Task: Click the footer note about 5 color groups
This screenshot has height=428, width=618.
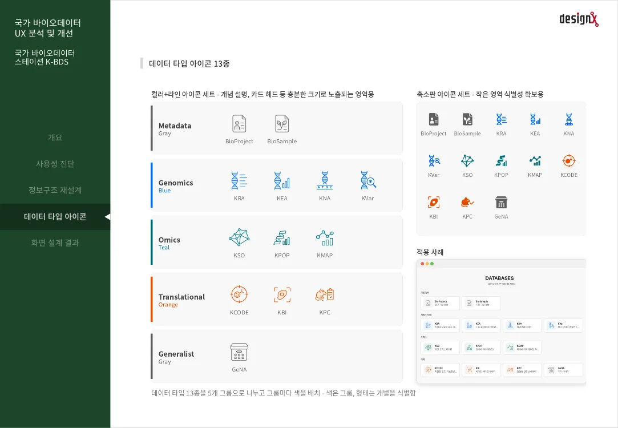Action: 284,393
